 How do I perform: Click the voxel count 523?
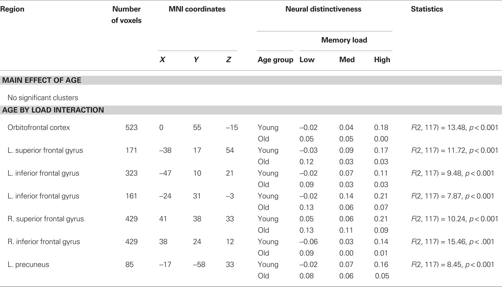(131, 127)
